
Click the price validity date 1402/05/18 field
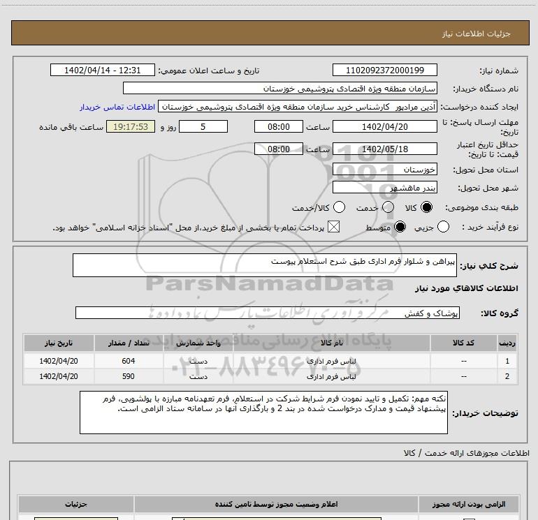pyautogui.click(x=384, y=149)
